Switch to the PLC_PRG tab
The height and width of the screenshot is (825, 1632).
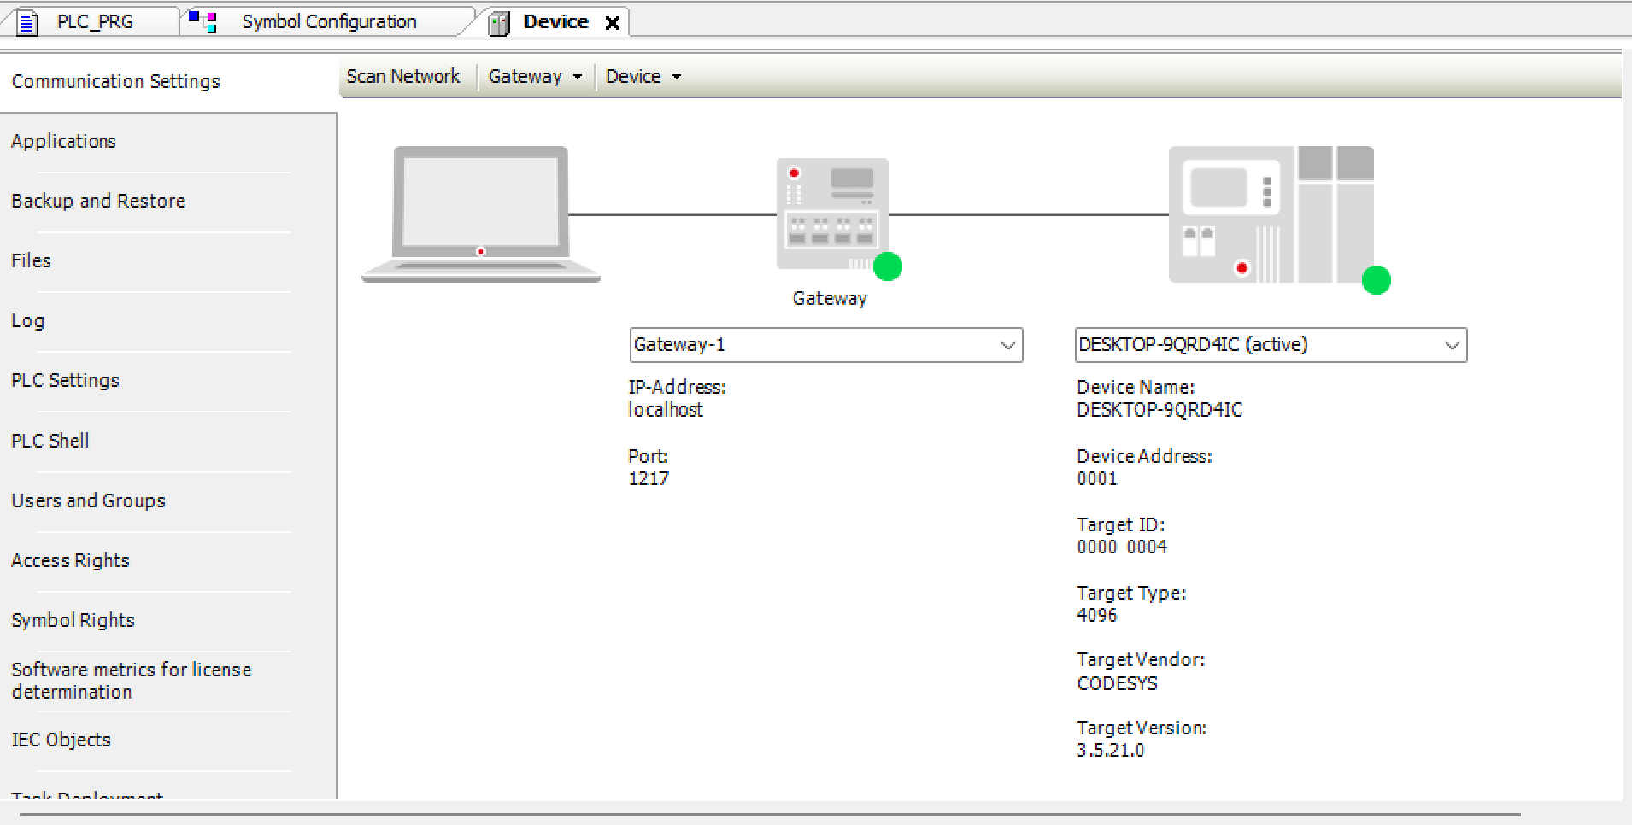coord(94,20)
